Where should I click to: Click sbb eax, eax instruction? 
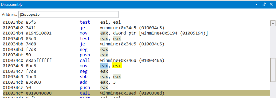(x=62, y=77)
